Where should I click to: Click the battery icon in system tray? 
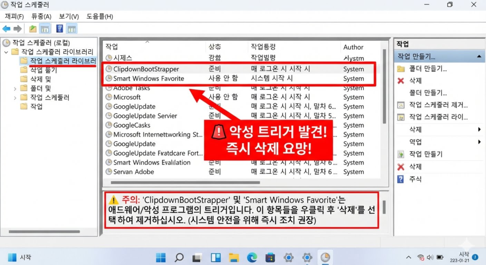440,257
